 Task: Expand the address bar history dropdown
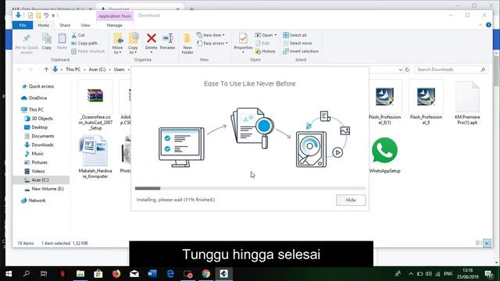(400, 69)
